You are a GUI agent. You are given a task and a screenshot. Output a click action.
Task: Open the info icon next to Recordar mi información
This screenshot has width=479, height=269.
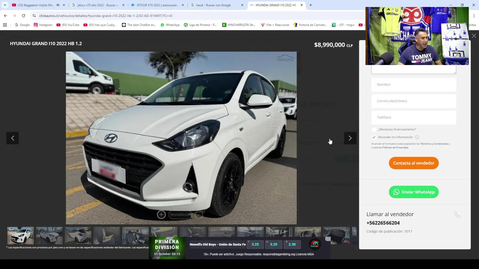click(x=417, y=137)
